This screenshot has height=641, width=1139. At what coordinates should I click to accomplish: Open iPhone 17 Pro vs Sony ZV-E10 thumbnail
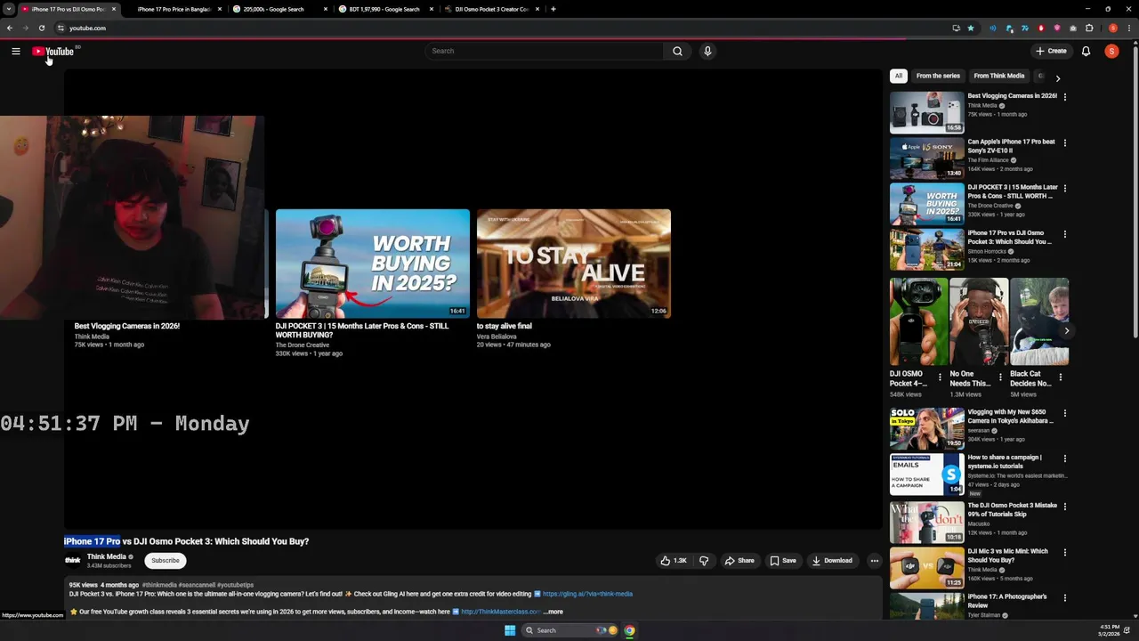(926, 158)
